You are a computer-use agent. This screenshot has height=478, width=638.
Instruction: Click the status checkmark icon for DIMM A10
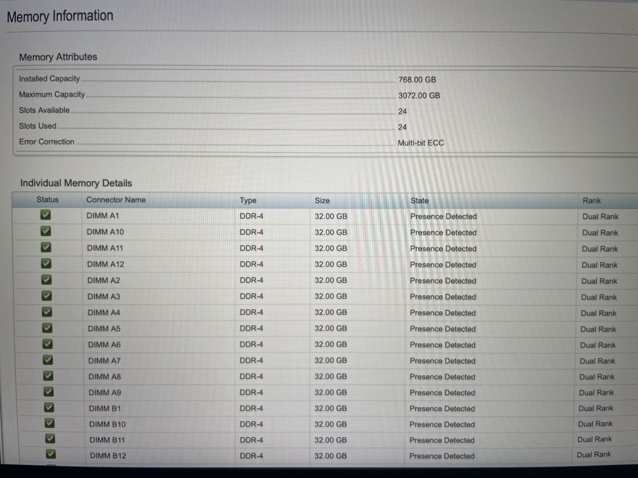[x=46, y=231]
